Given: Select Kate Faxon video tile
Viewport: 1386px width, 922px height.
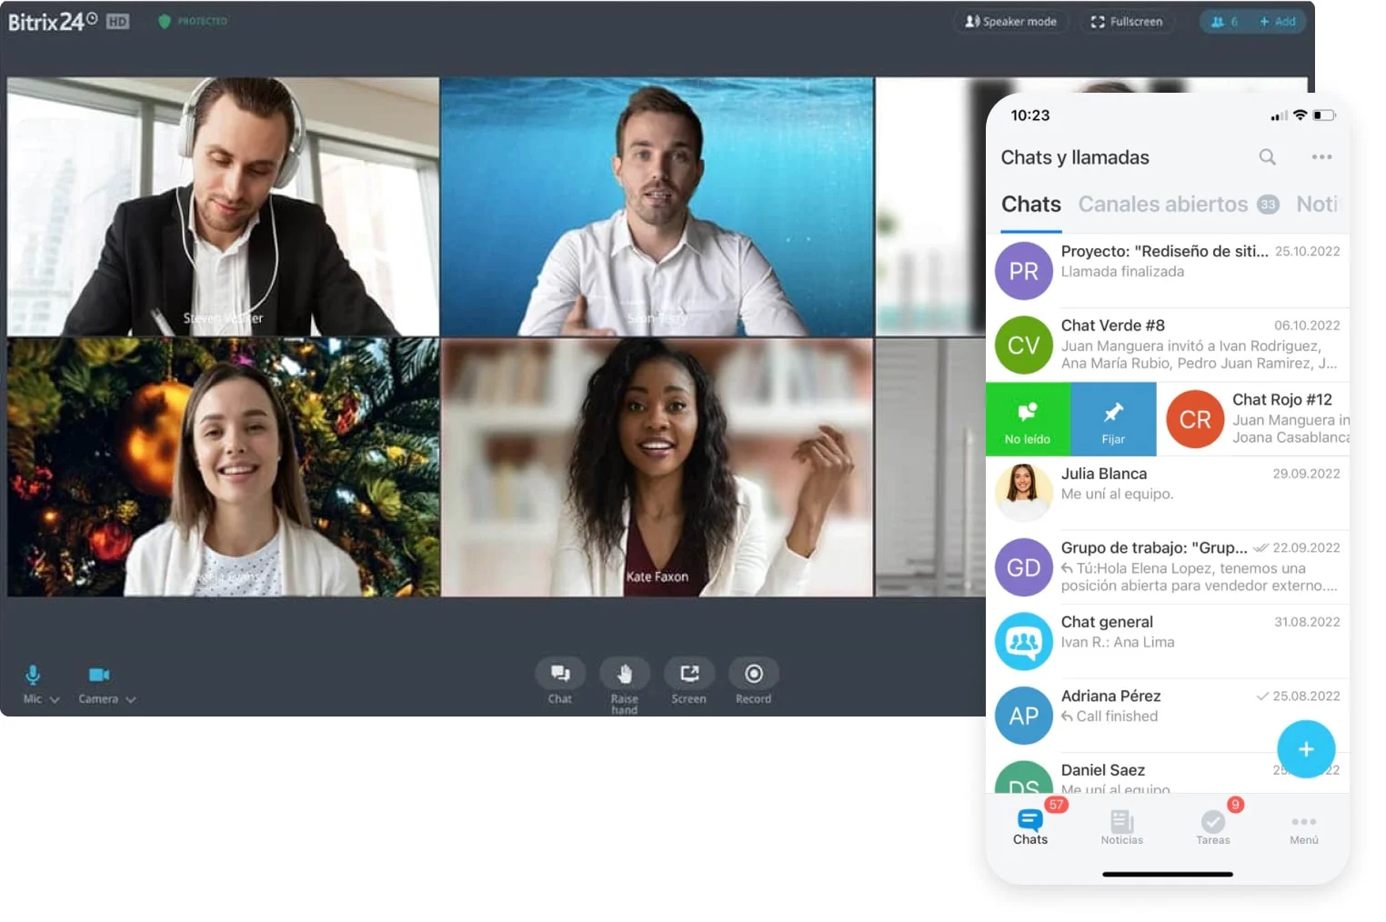Looking at the screenshot, I should (657, 467).
